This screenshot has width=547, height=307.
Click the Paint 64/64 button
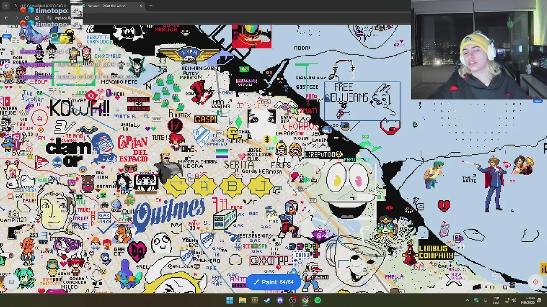pyautogui.click(x=273, y=282)
